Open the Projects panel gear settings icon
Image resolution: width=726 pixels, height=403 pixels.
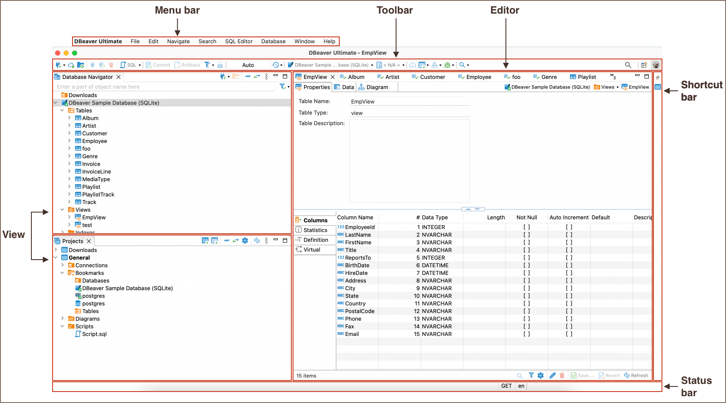(x=245, y=241)
